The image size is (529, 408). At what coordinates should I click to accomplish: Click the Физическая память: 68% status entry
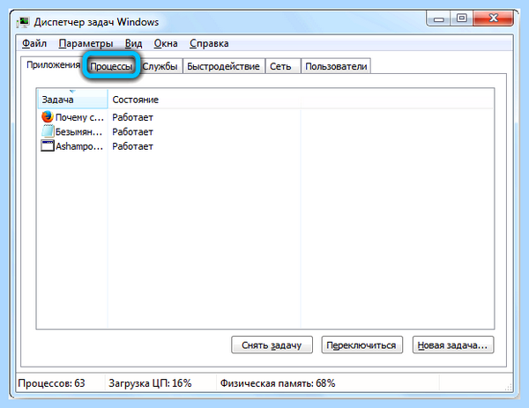point(278,383)
